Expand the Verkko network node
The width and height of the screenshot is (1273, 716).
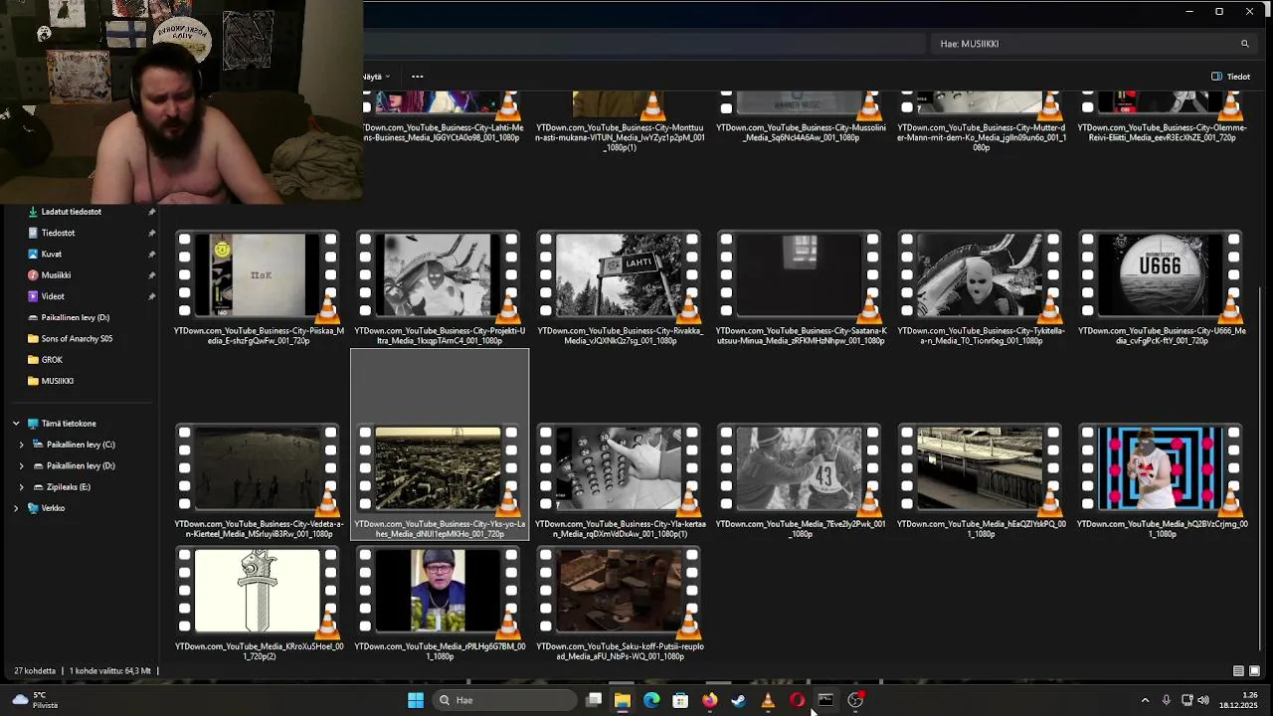(16, 508)
